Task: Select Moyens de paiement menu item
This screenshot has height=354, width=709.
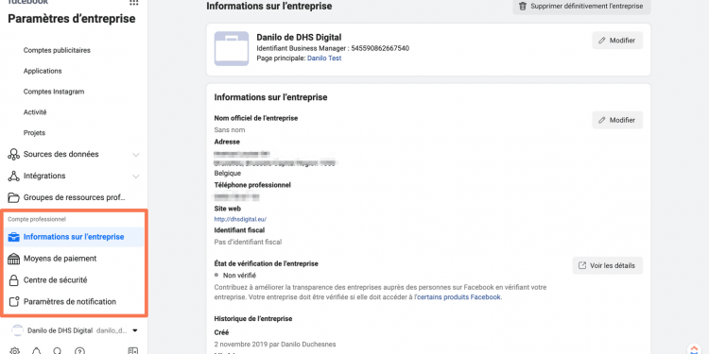Action: (74, 259)
